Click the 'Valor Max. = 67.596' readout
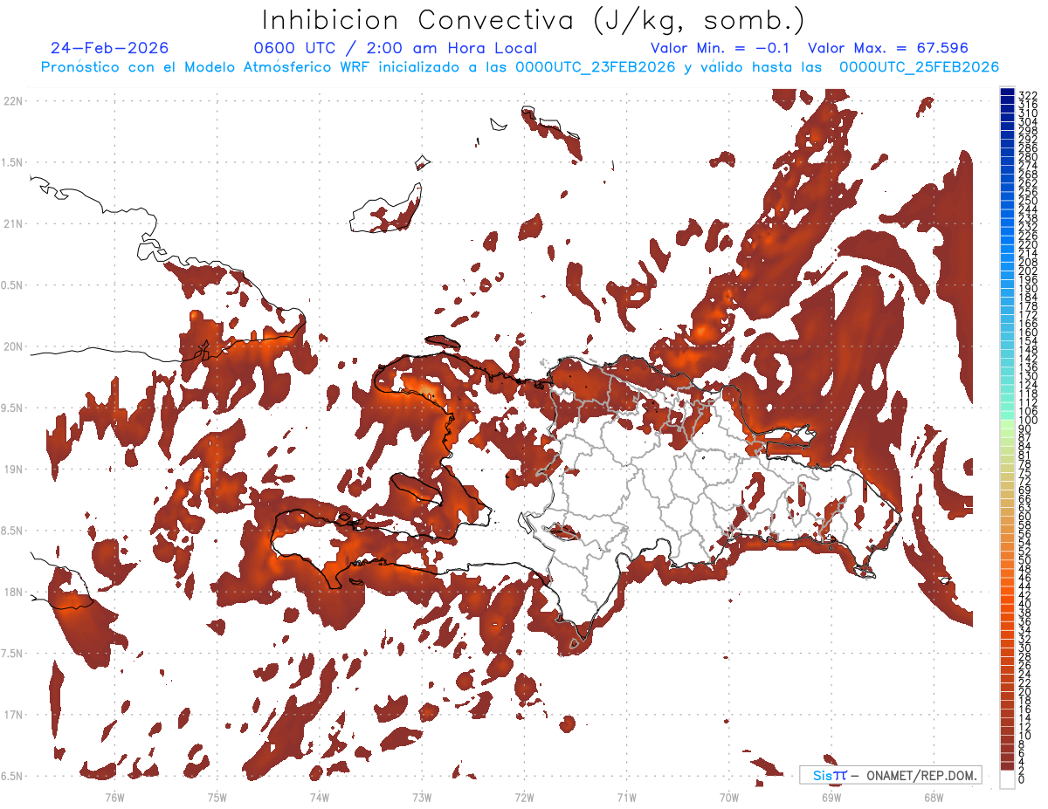This screenshot has height=809, width=1048. (888, 48)
